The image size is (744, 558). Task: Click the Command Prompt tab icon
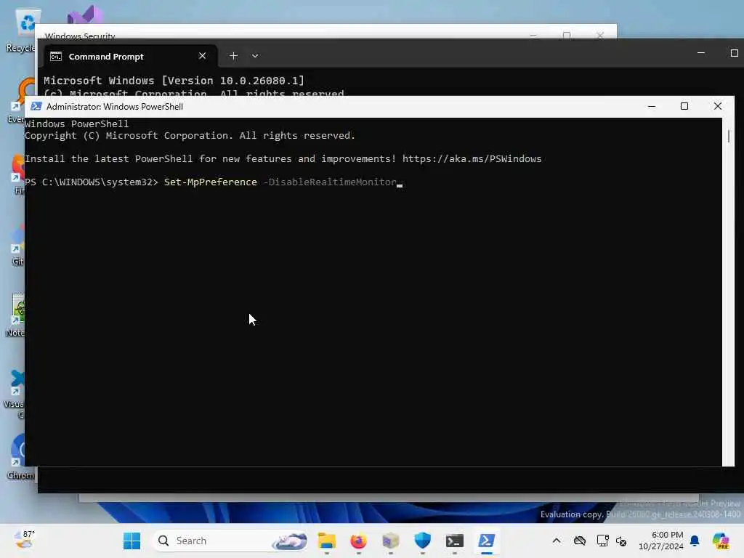[x=55, y=57]
